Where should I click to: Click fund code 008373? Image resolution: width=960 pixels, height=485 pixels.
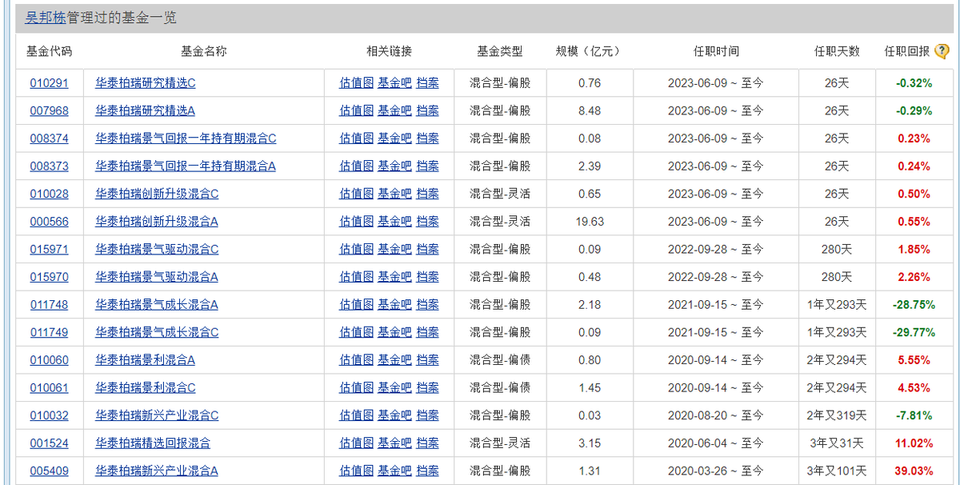pos(49,166)
